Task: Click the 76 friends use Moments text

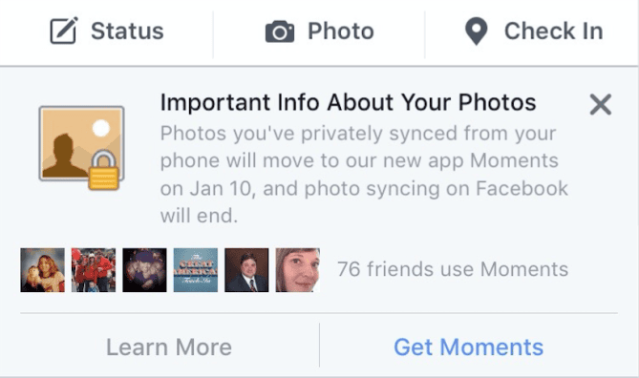Action: pyautogui.click(x=453, y=269)
